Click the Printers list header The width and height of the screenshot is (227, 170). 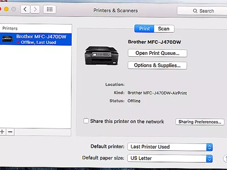(x=10, y=28)
